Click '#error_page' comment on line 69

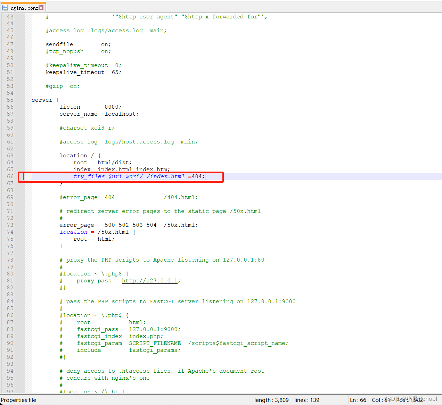click(79, 197)
